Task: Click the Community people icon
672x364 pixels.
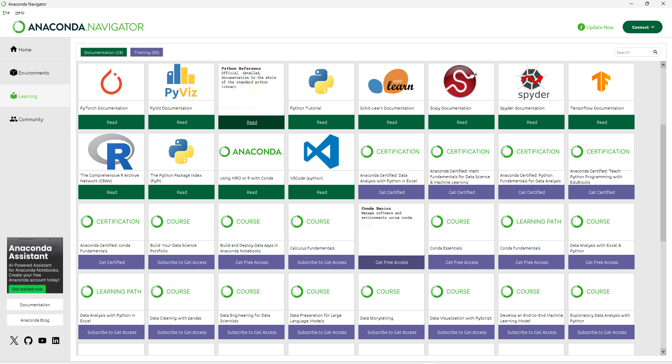Action: click(14, 119)
